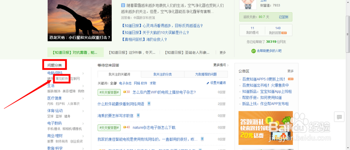Open the 电子数码 category
350x150 pixels.
pos(55,123)
